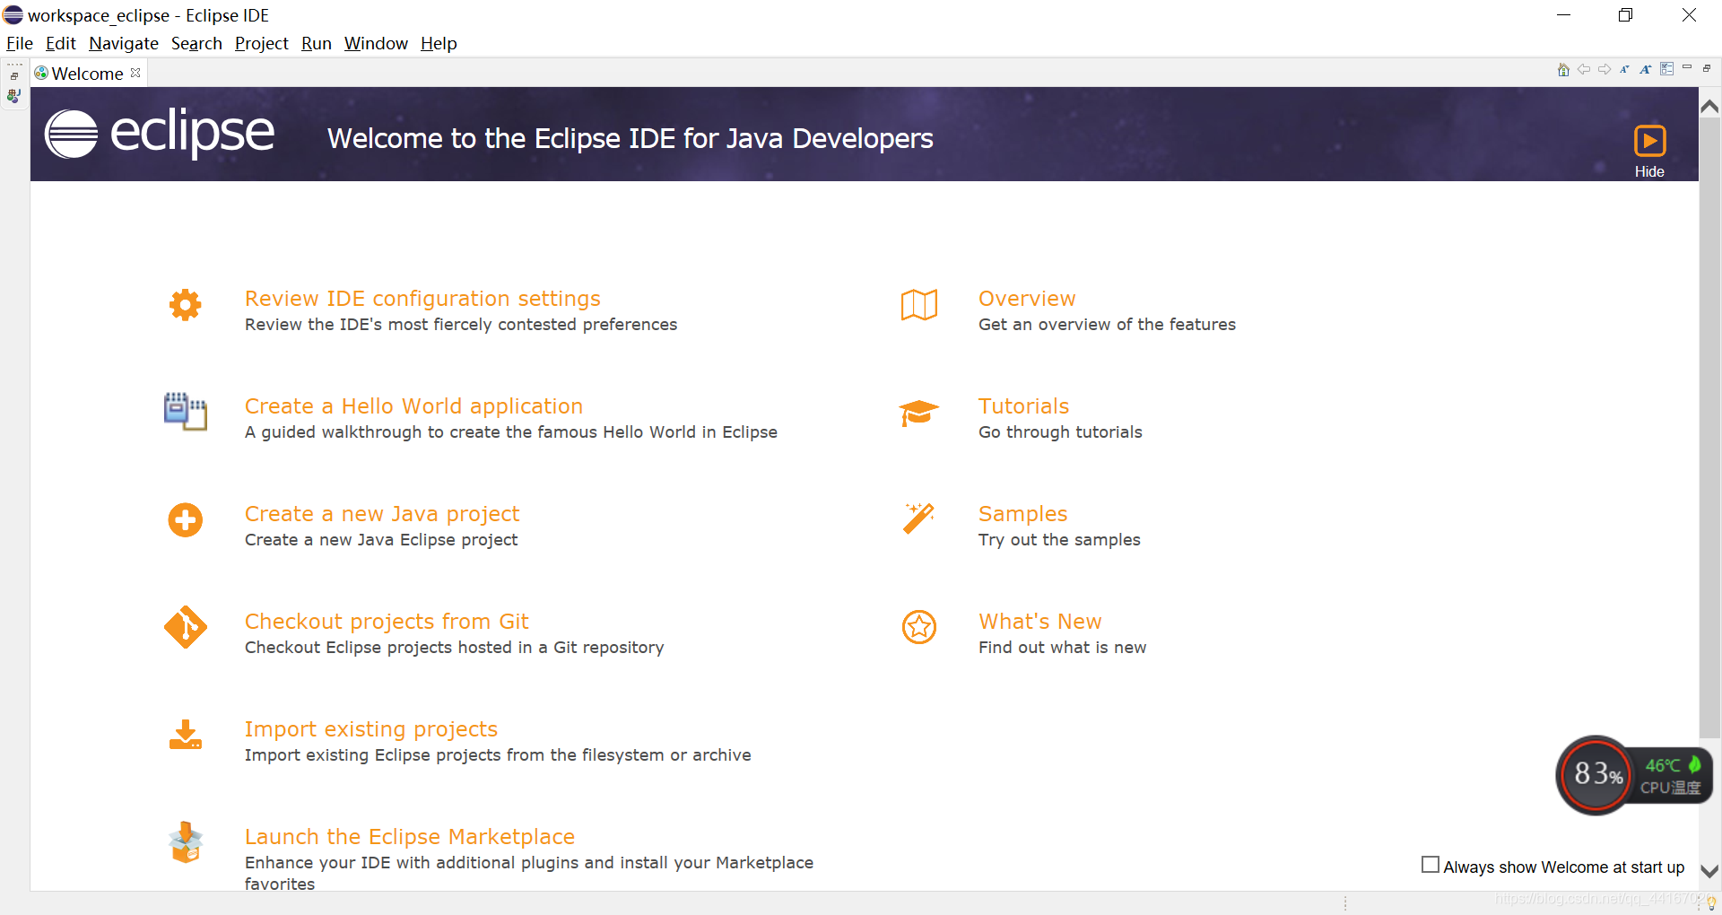Click the navigate Back arrow in the Welcome toolbar
This screenshot has height=915, width=1722.
pyautogui.click(x=1584, y=69)
